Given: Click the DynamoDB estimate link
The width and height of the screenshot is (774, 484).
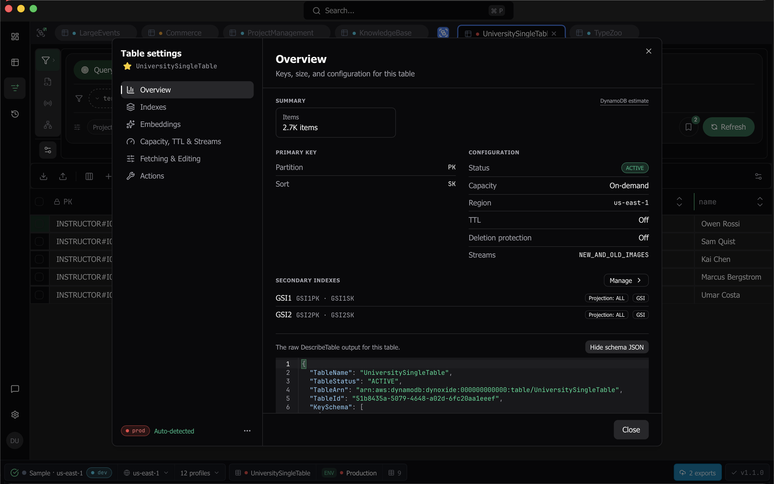Looking at the screenshot, I should tap(624, 101).
